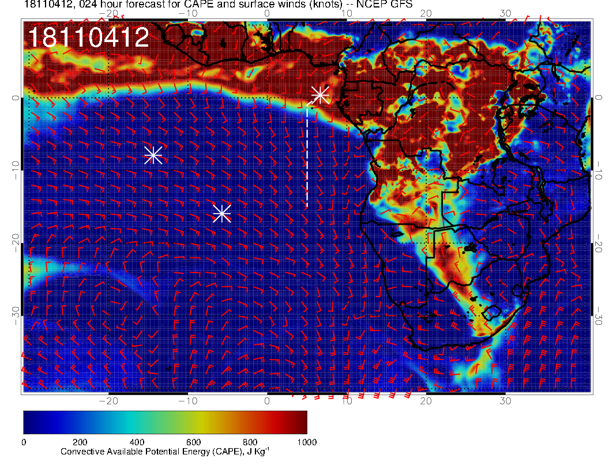Click the white dashed vertical line
The width and height of the screenshot is (609, 470).
307,161
